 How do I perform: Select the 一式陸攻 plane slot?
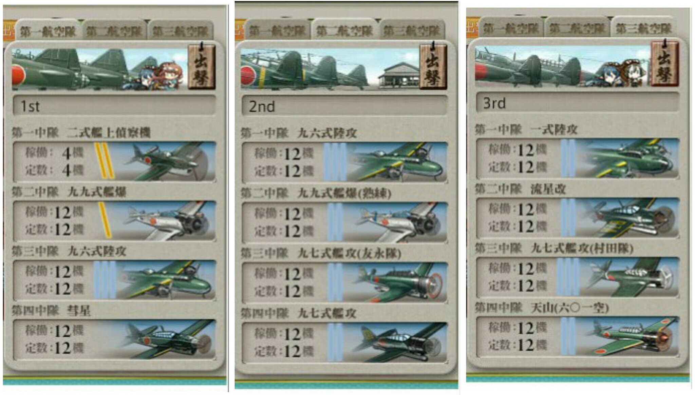578,158
